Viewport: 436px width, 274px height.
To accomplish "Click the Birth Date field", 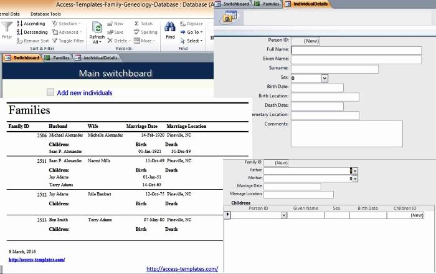I will 317,87.
